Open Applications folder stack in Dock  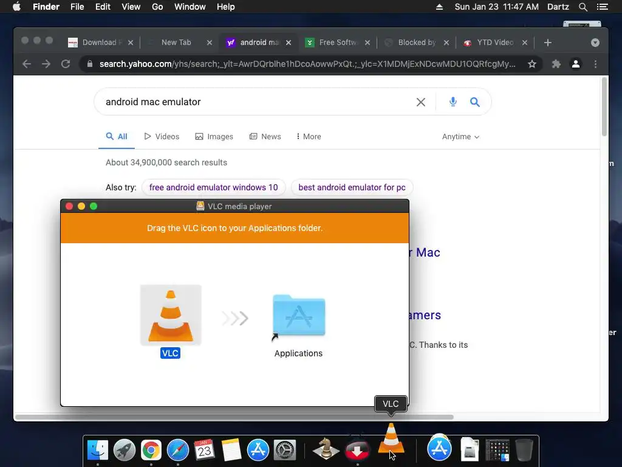(439, 449)
